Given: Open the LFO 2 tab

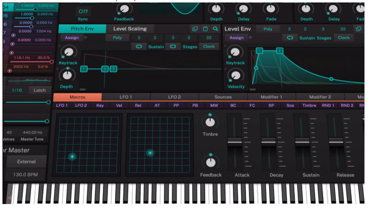Looking at the screenshot, I should tap(174, 97).
